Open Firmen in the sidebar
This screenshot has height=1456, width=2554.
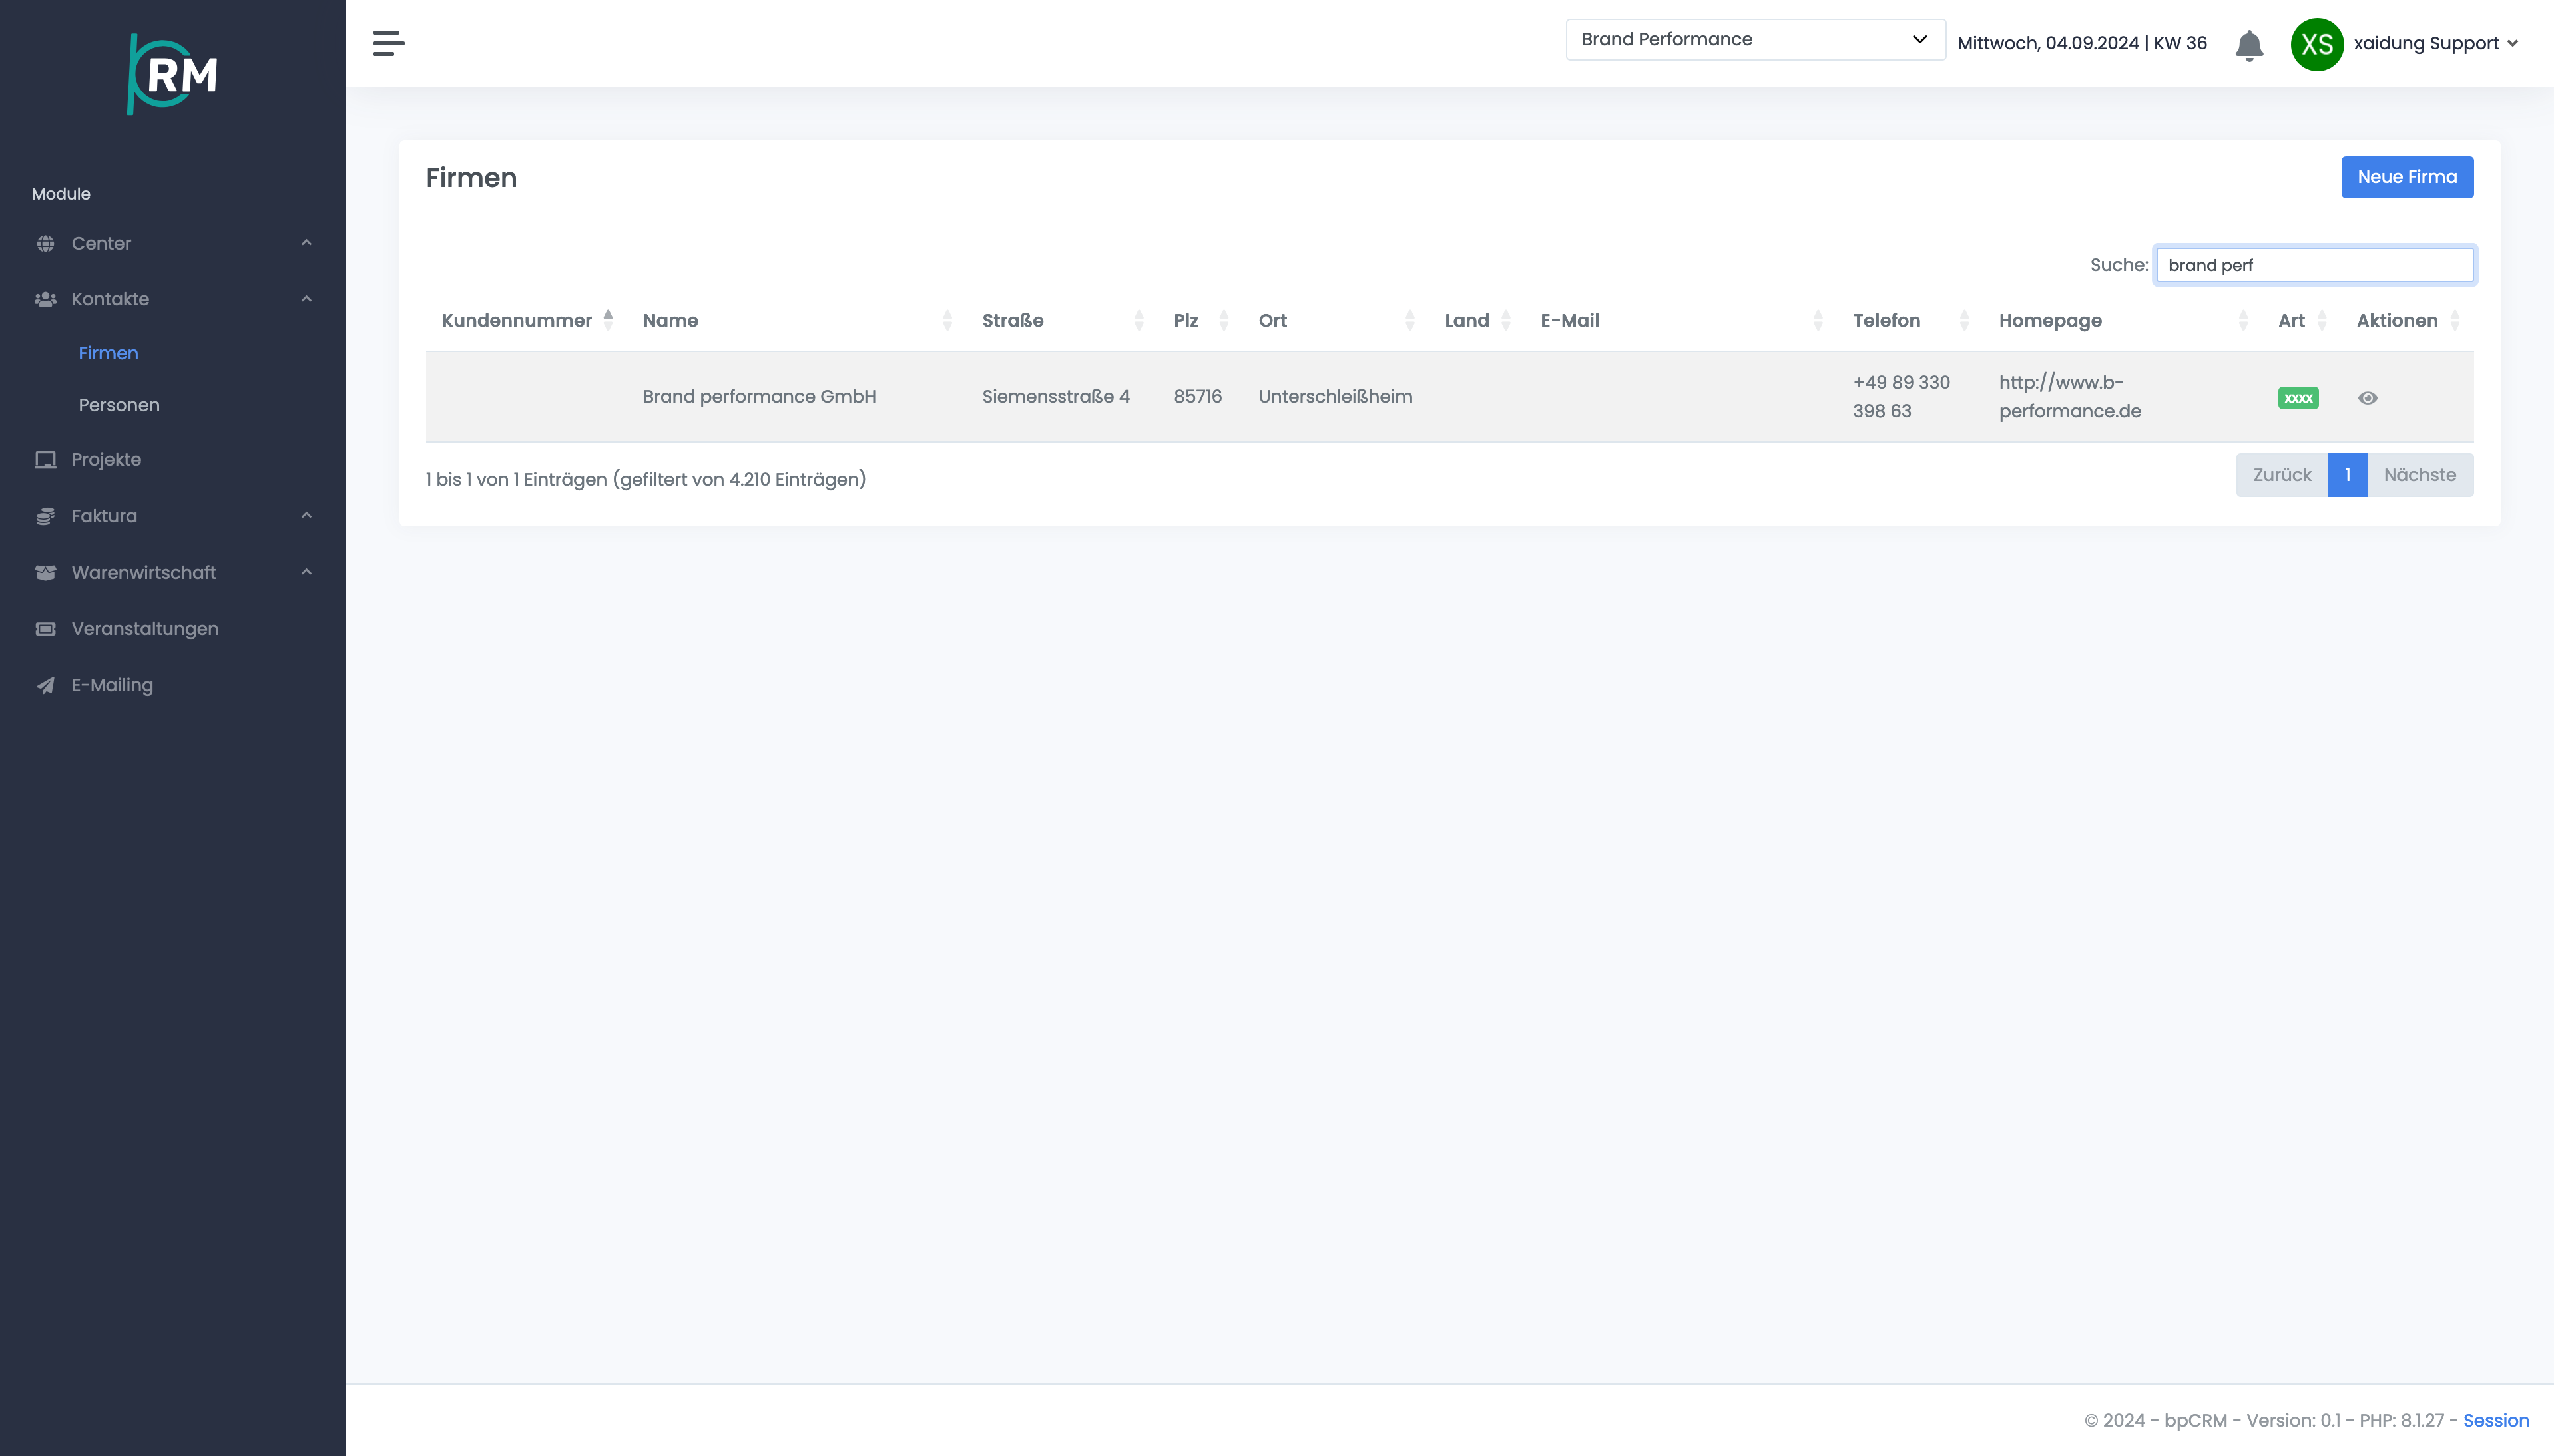click(108, 353)
